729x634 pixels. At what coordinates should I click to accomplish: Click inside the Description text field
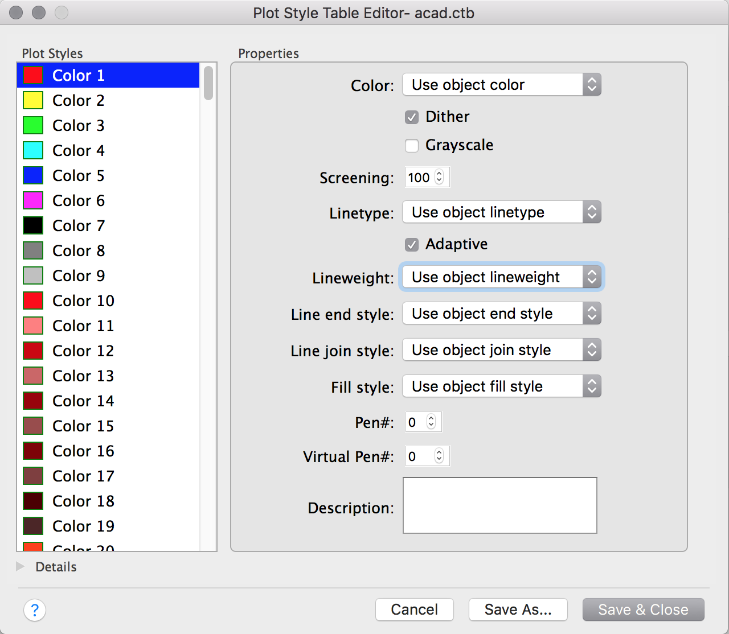pyautogui.click(x=499, y=505)
